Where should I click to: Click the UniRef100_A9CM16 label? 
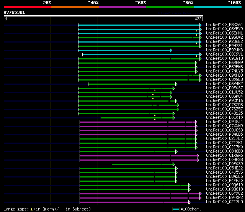(x=224, y=101)
